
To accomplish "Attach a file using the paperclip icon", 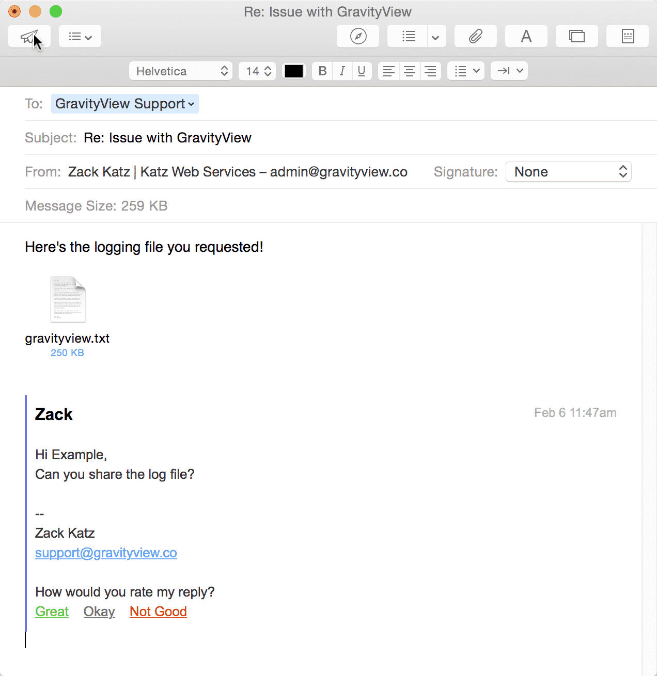I will click(x=475, y=36).
